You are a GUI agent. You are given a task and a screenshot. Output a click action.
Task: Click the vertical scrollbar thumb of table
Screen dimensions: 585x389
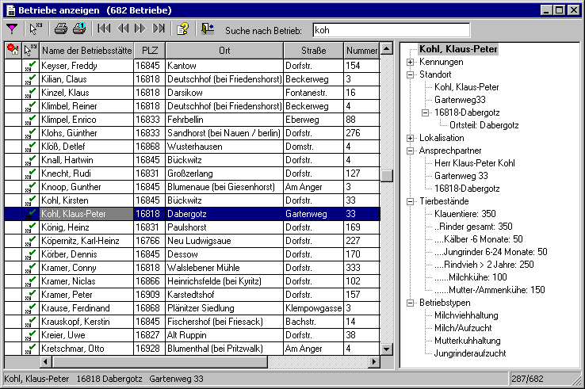(x=387, y=176)
